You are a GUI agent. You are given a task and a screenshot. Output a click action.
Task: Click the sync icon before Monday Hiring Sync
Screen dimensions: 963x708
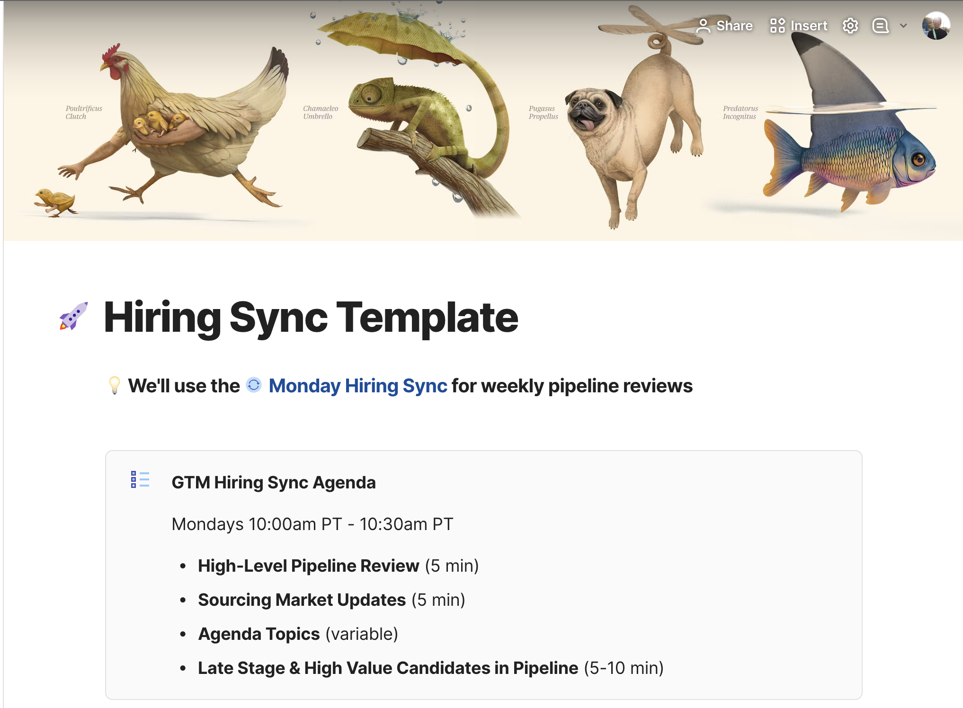254,385
